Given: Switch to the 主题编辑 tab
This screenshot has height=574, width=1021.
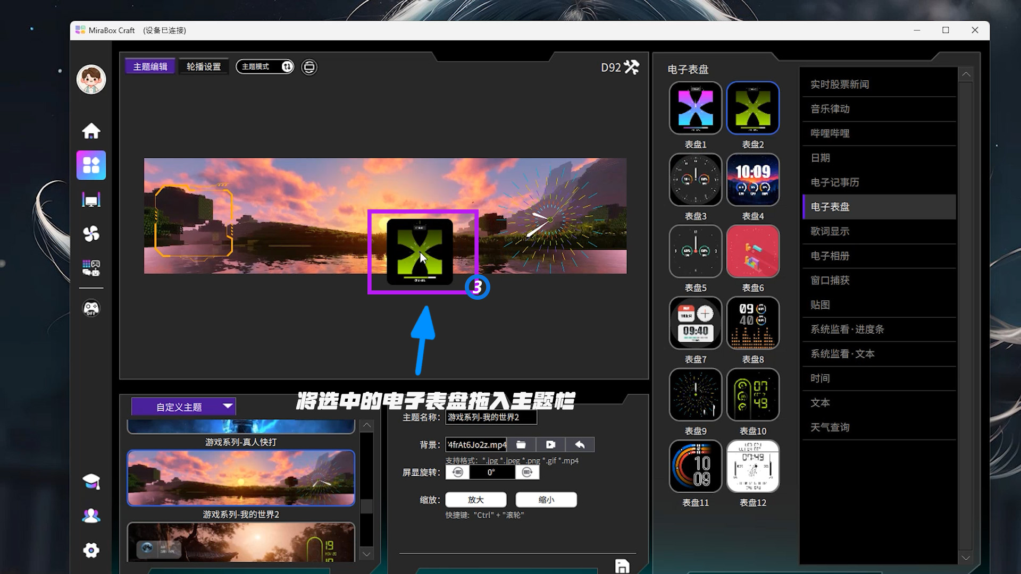Looking at the screenshot, I should pyautogui.click(x=150, y=66).
